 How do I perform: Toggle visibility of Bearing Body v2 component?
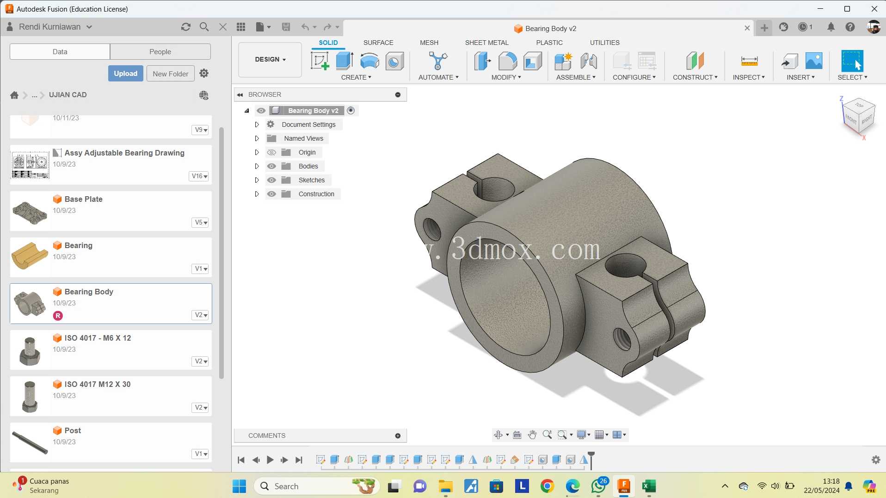click(261, 111)
